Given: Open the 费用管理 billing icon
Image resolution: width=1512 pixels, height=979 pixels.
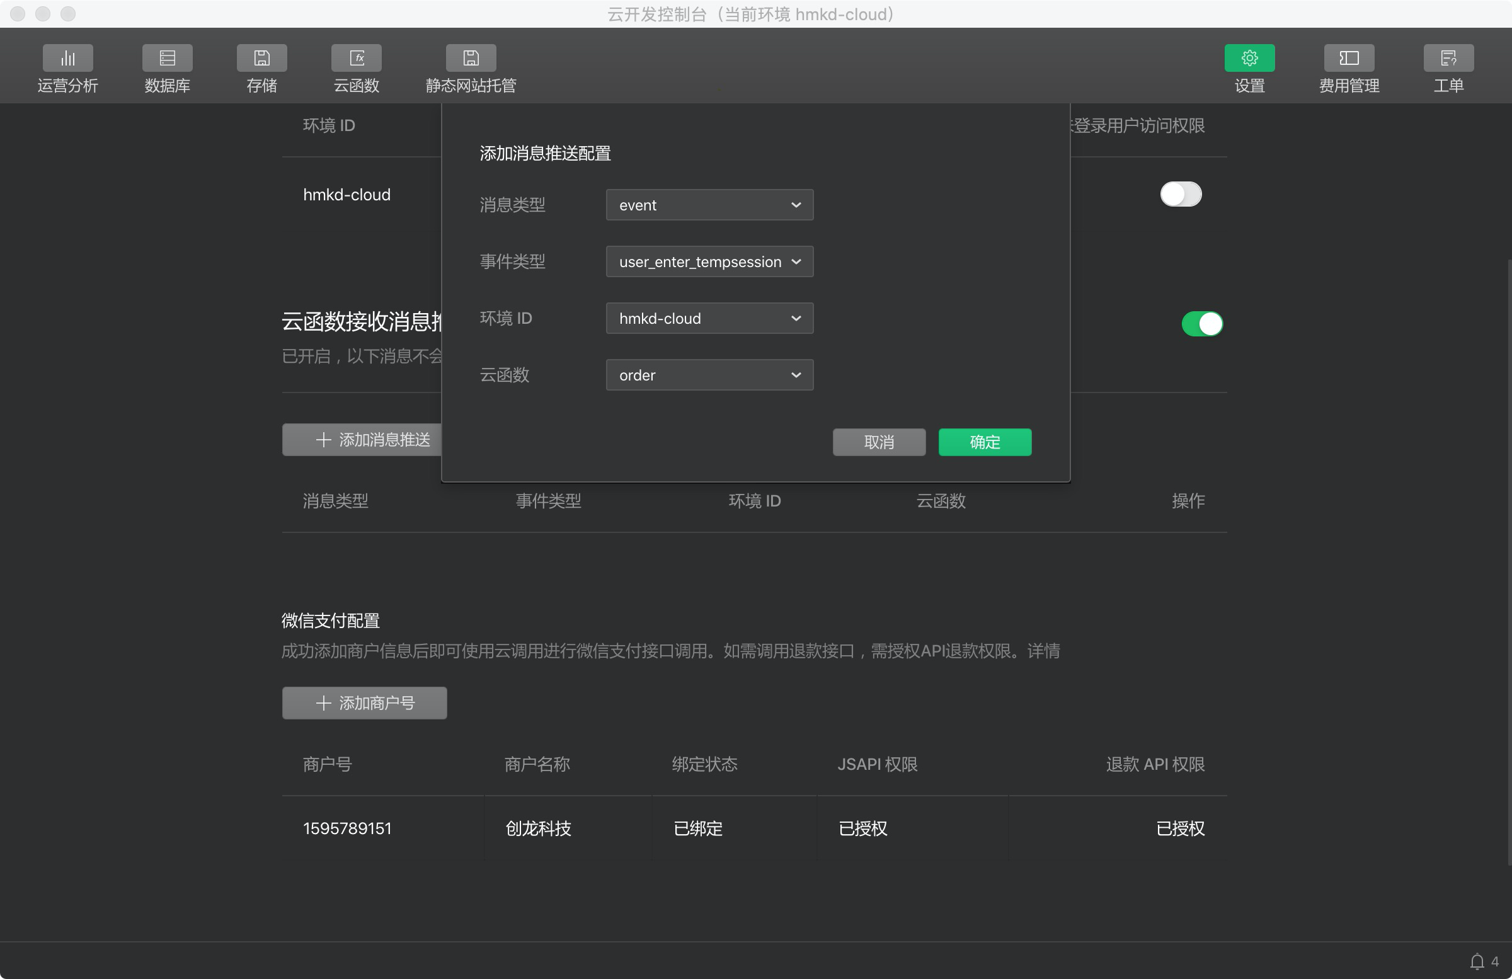Looking at the screenshot, I should coord(1349,59).
